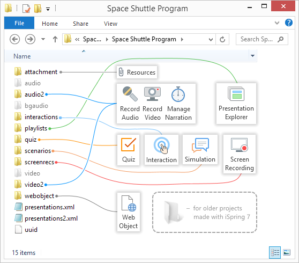Click the Back navigation arrow
This screenshot has width=299, height=263.
14,39
